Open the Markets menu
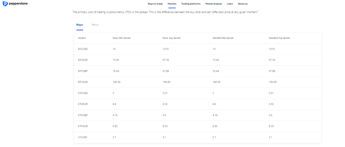The width and height of the screenshot is (345, 147). click(172, 4)
